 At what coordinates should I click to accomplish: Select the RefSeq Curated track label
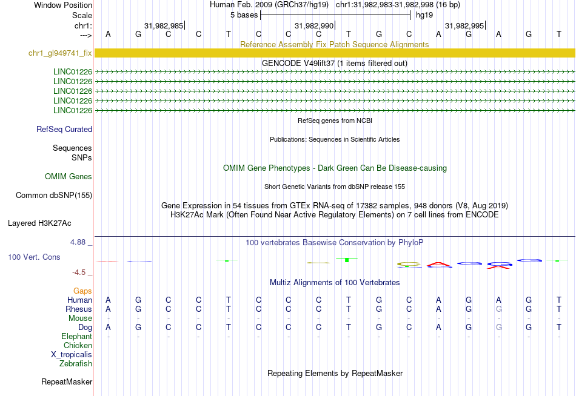(x=64, y=129)
